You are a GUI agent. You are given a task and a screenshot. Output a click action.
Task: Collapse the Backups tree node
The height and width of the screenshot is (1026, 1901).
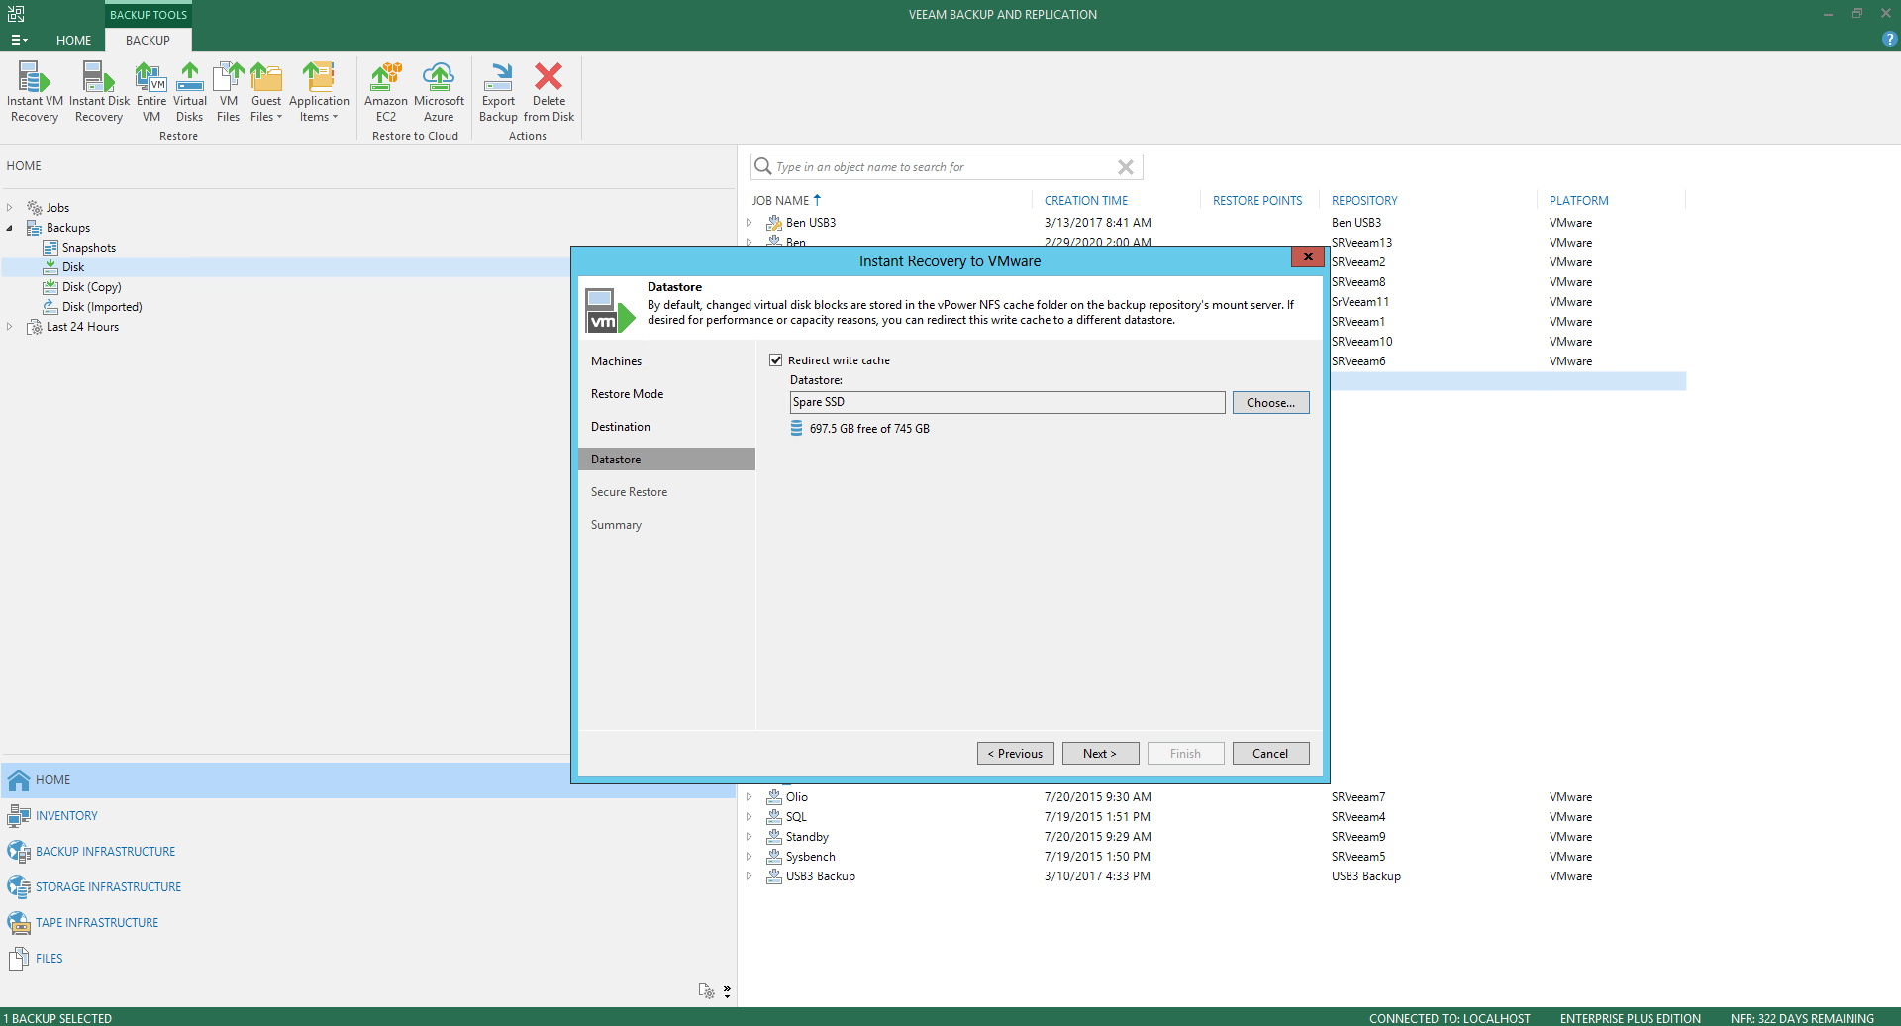10,228
